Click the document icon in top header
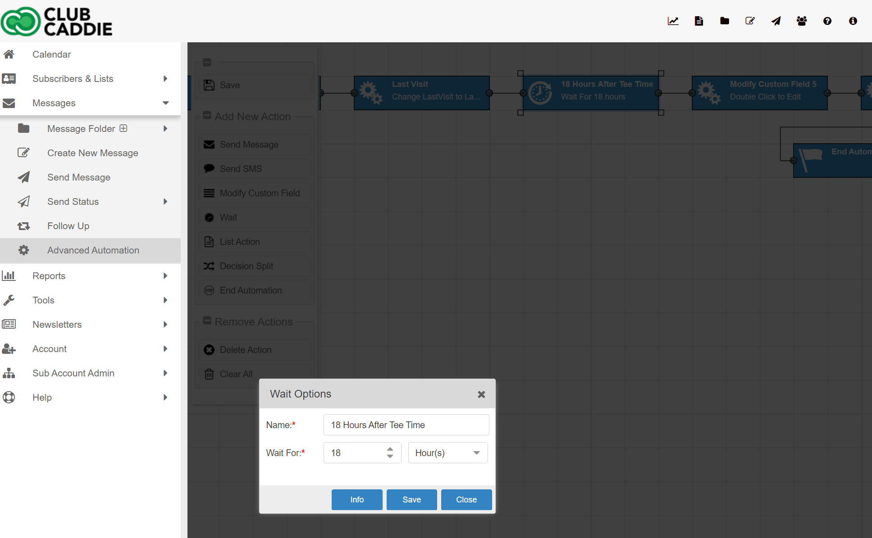Image resolution: width=872 pixels, height=538 pixels. coord(699,21)
